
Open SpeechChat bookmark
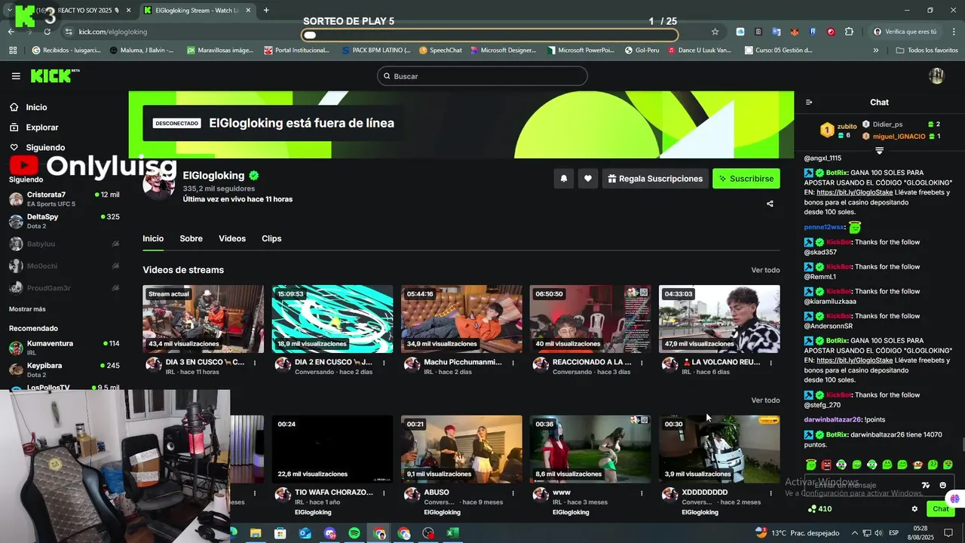(440, 51)
